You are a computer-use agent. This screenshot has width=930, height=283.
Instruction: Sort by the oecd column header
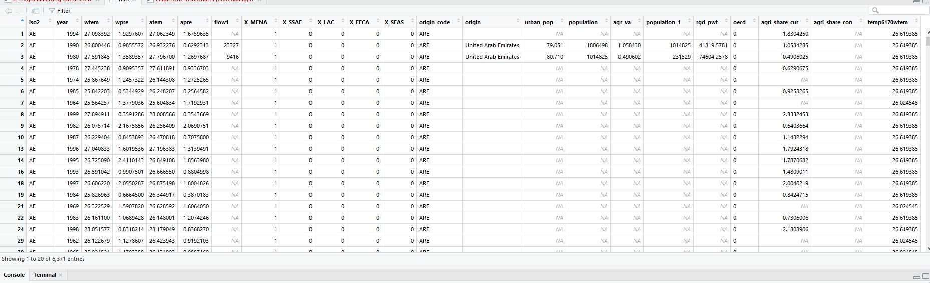coord(739,22)
